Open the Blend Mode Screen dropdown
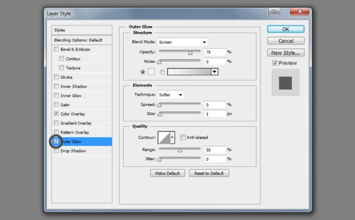The image size is (355, 220). click(x=182, y=42)
